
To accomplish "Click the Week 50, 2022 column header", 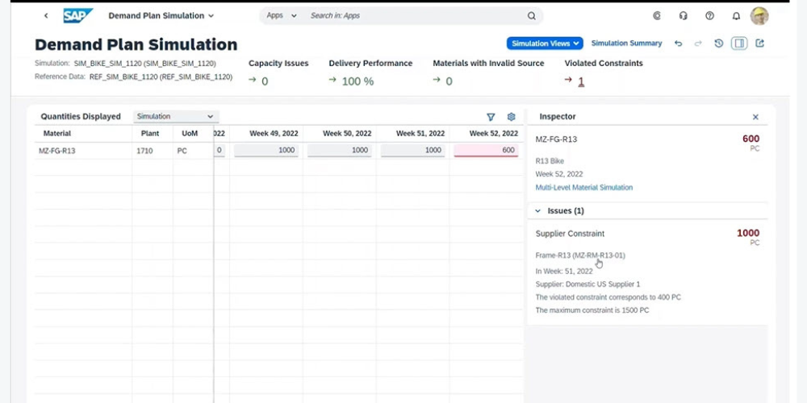I will (x=347, y=134).
